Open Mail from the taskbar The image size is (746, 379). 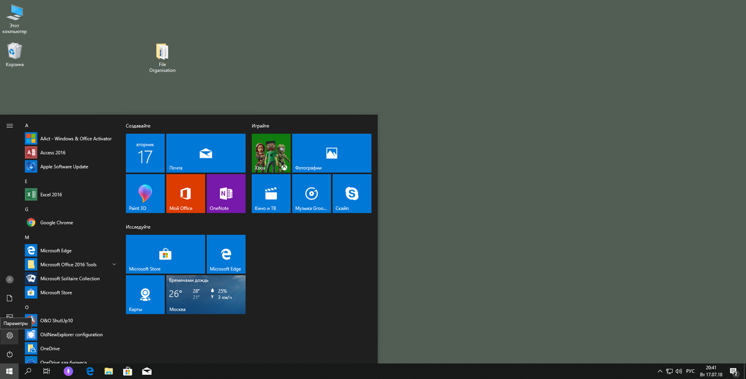147,372
